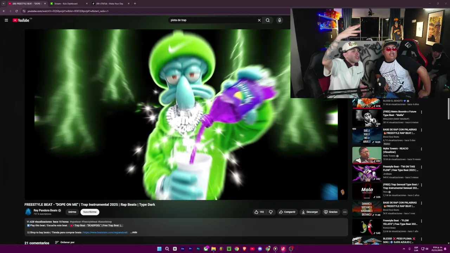Screen dimensions: 450x253
Task: Show hidden system tray icons chevron
Action: point(404,249)
